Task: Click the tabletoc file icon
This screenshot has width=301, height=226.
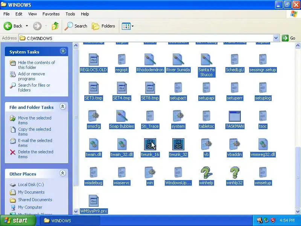Action: coord(206,116)
